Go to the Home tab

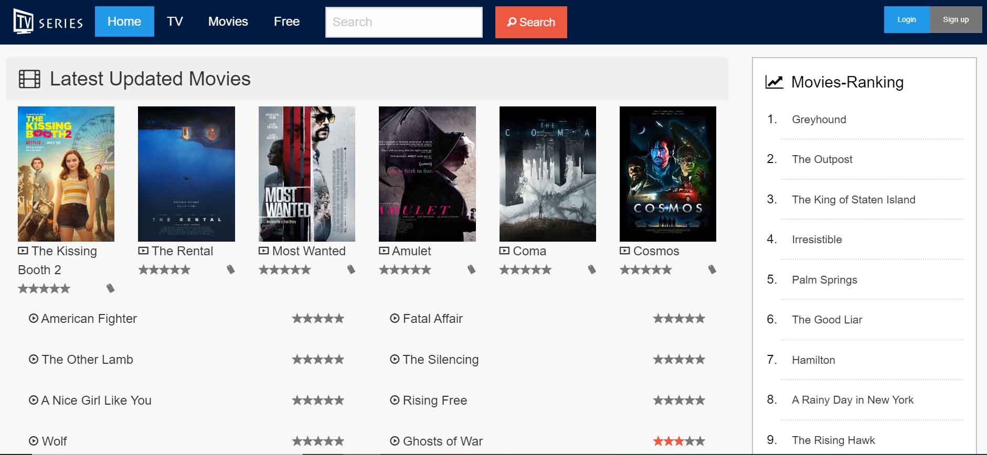click(124, 21)
